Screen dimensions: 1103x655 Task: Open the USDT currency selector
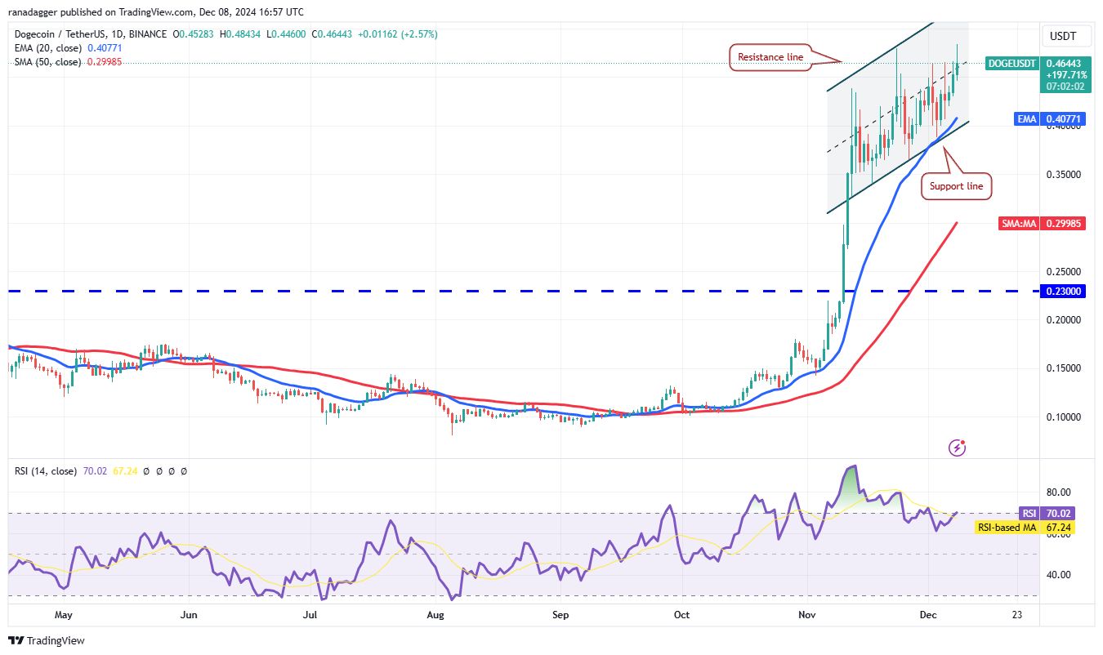coord(1061,36)
